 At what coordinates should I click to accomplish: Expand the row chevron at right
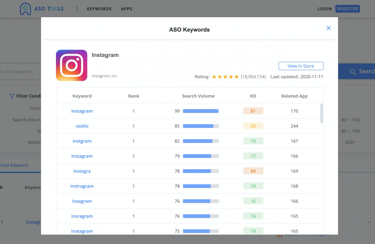(x=369, y=222)
